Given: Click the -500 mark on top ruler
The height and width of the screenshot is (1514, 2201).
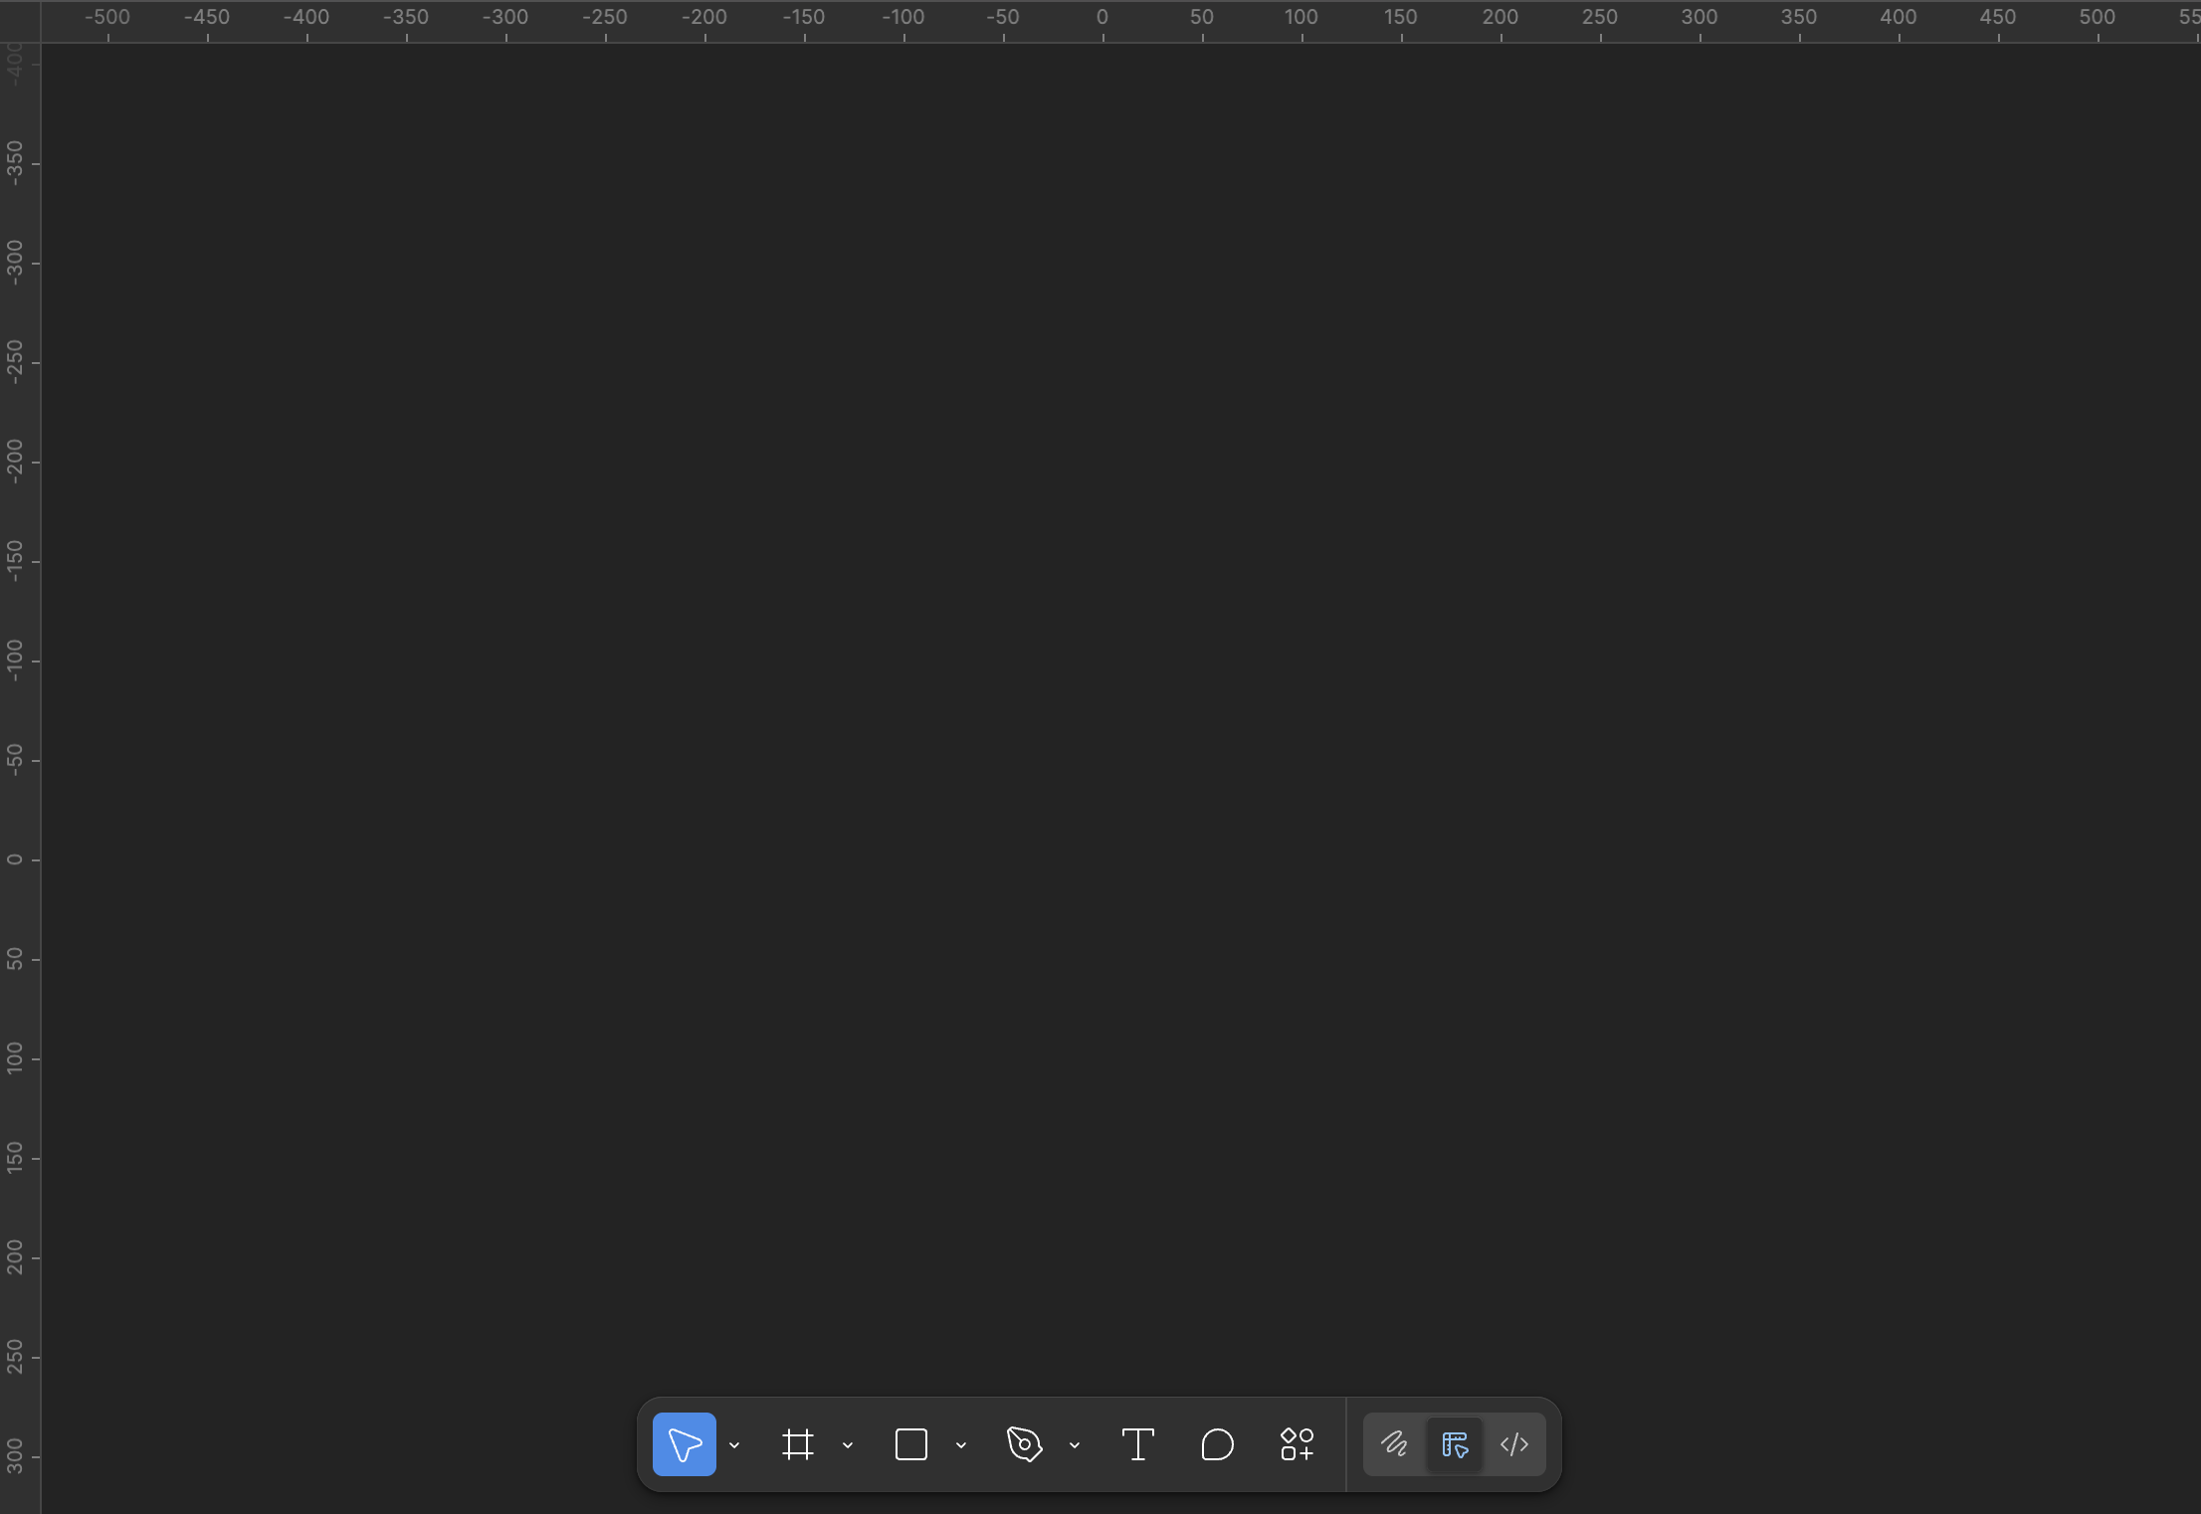Looking at the screenshot, I should (107, 18).
